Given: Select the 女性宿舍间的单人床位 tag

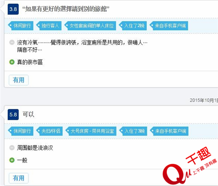Looking at the screenshot, I should [x=90, y=26].
